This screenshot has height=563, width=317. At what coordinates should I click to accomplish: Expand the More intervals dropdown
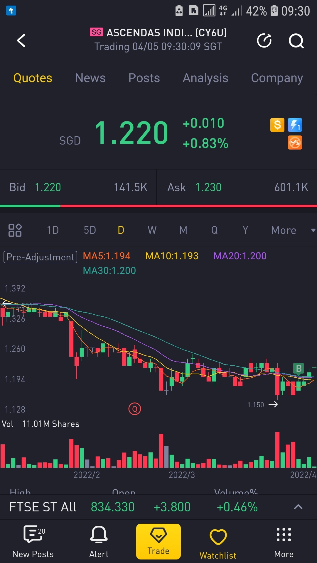pos(293,230)
